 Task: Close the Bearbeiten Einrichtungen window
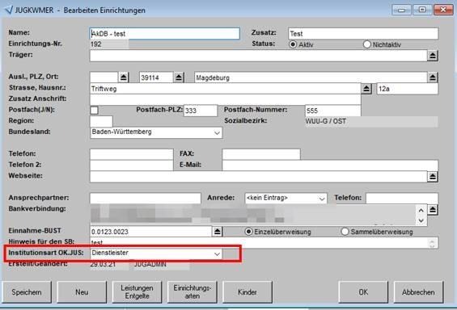(x=443, y=10)
